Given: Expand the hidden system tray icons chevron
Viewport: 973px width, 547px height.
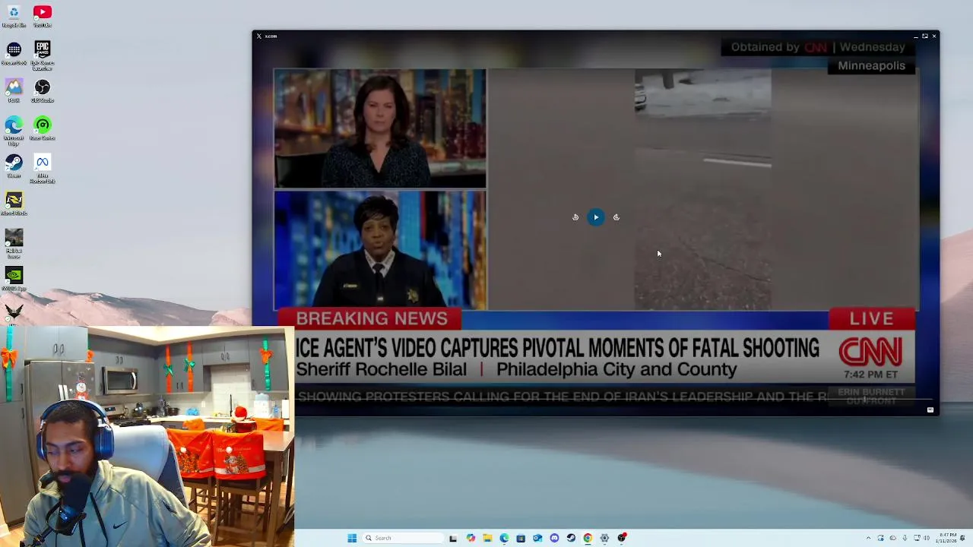Looking at the screenshot, I should [868, 538].
